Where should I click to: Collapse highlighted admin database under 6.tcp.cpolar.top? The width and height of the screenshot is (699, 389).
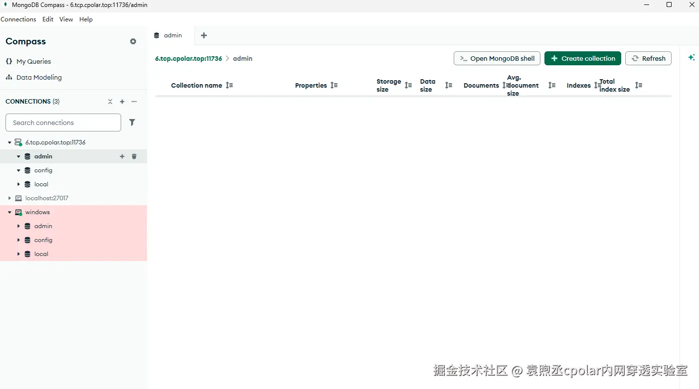(x=18, y=156)
